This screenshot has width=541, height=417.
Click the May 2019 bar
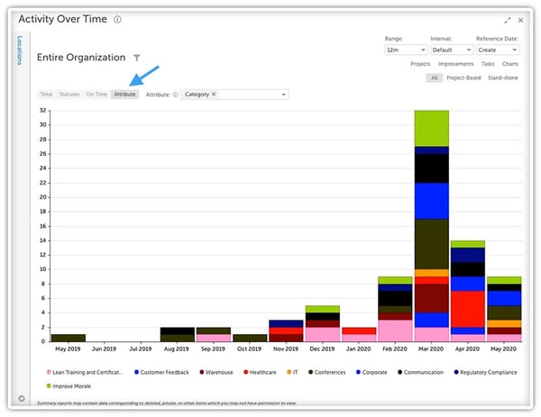tap(69, 338)
